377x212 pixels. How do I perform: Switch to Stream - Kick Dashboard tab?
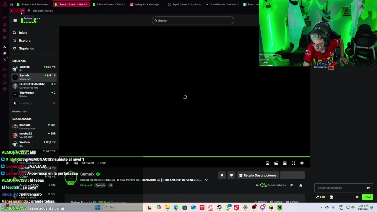[33, 4]
